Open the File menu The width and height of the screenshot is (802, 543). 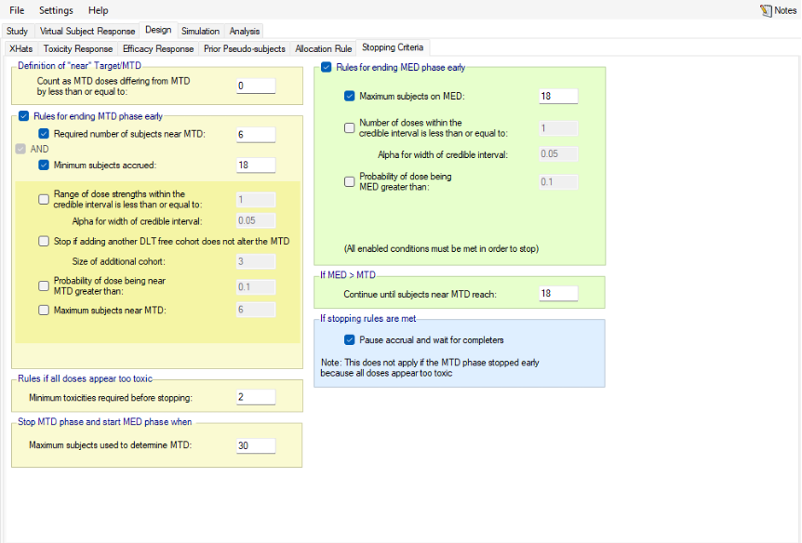[x=17, y=10]
